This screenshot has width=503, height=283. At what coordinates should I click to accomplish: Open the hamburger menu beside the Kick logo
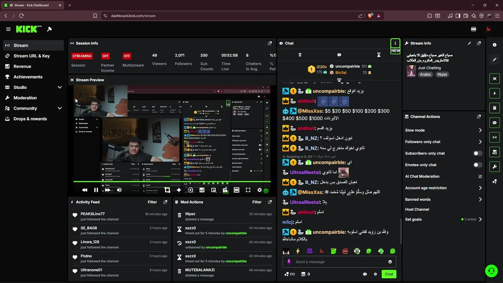point(8,29)
